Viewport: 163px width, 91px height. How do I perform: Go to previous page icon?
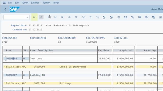41,17
